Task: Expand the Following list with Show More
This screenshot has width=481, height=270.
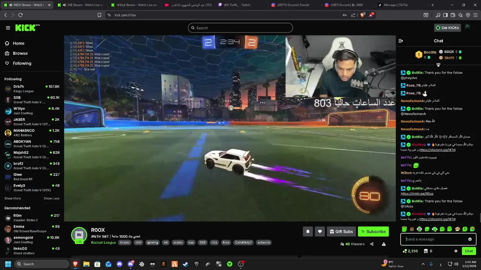Action: (13, 198)
